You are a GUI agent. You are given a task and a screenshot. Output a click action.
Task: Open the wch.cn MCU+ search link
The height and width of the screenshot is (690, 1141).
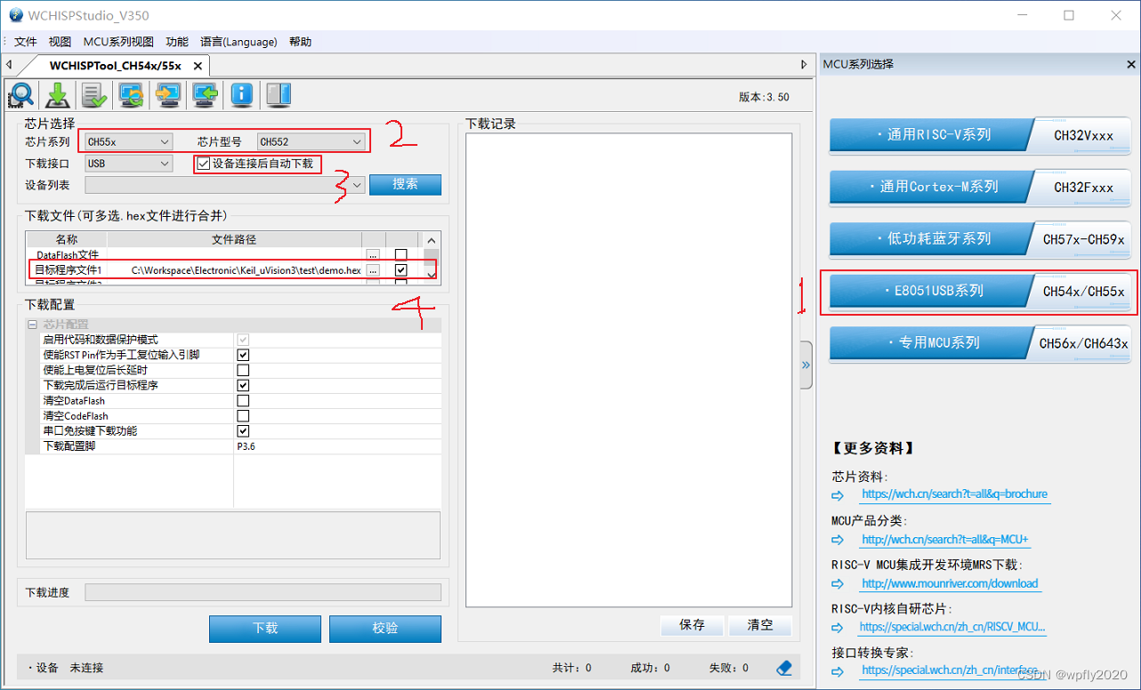(945, 539)
